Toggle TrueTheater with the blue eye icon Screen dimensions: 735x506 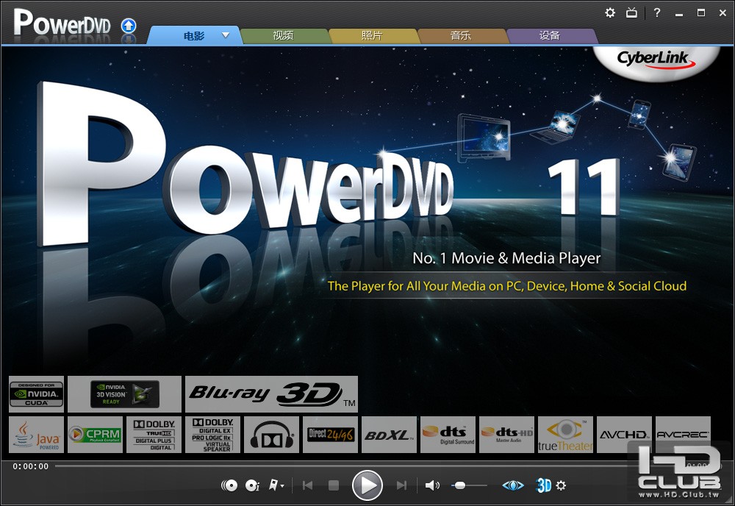513,485
